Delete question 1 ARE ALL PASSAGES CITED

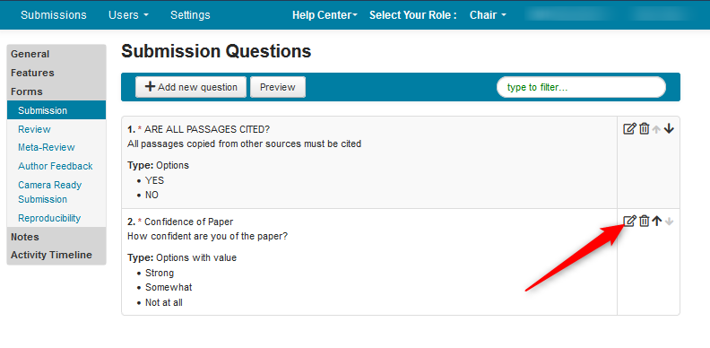(644, 129)
